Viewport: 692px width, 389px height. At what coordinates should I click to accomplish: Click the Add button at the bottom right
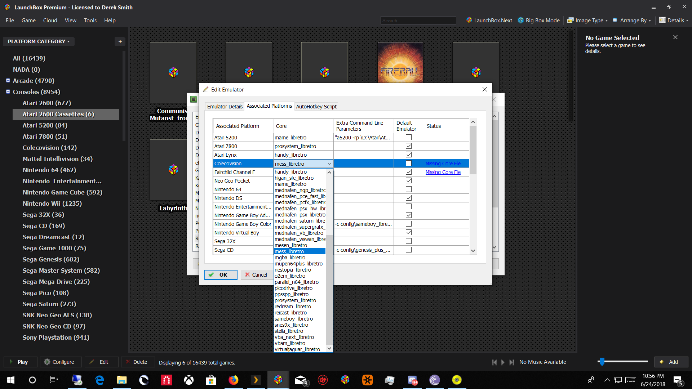point(671,362)
